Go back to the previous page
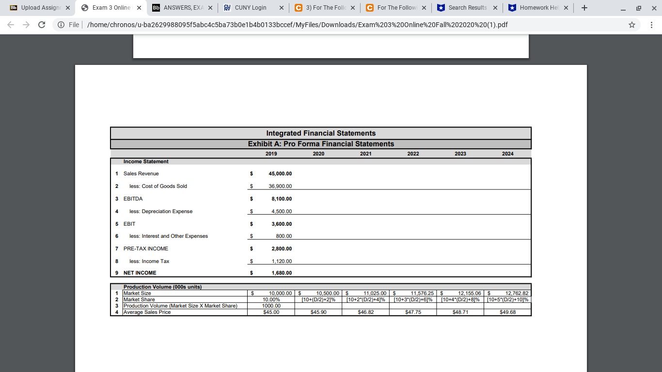This screenshot has width=662, height=372. [x=11, y=24]
